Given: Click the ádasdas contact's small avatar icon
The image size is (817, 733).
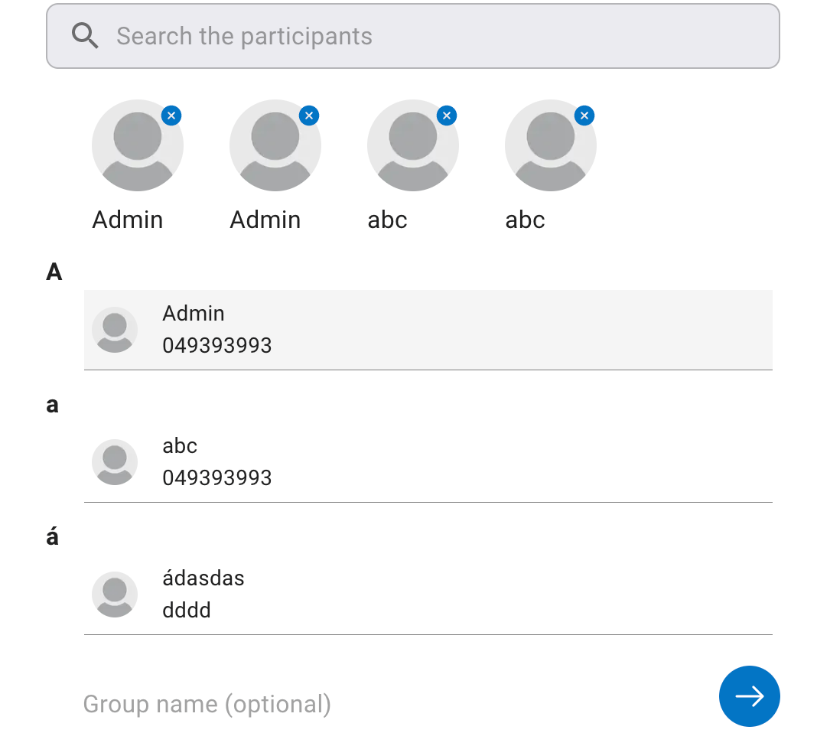Looking at the screenshot, I should [115, 595].
